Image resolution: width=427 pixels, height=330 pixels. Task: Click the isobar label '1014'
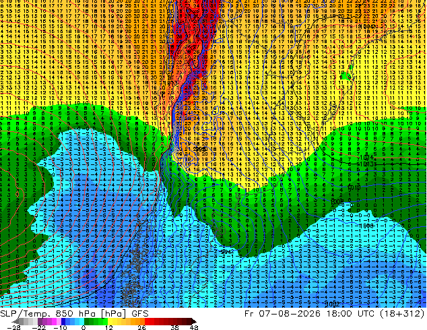coord(366,158)
